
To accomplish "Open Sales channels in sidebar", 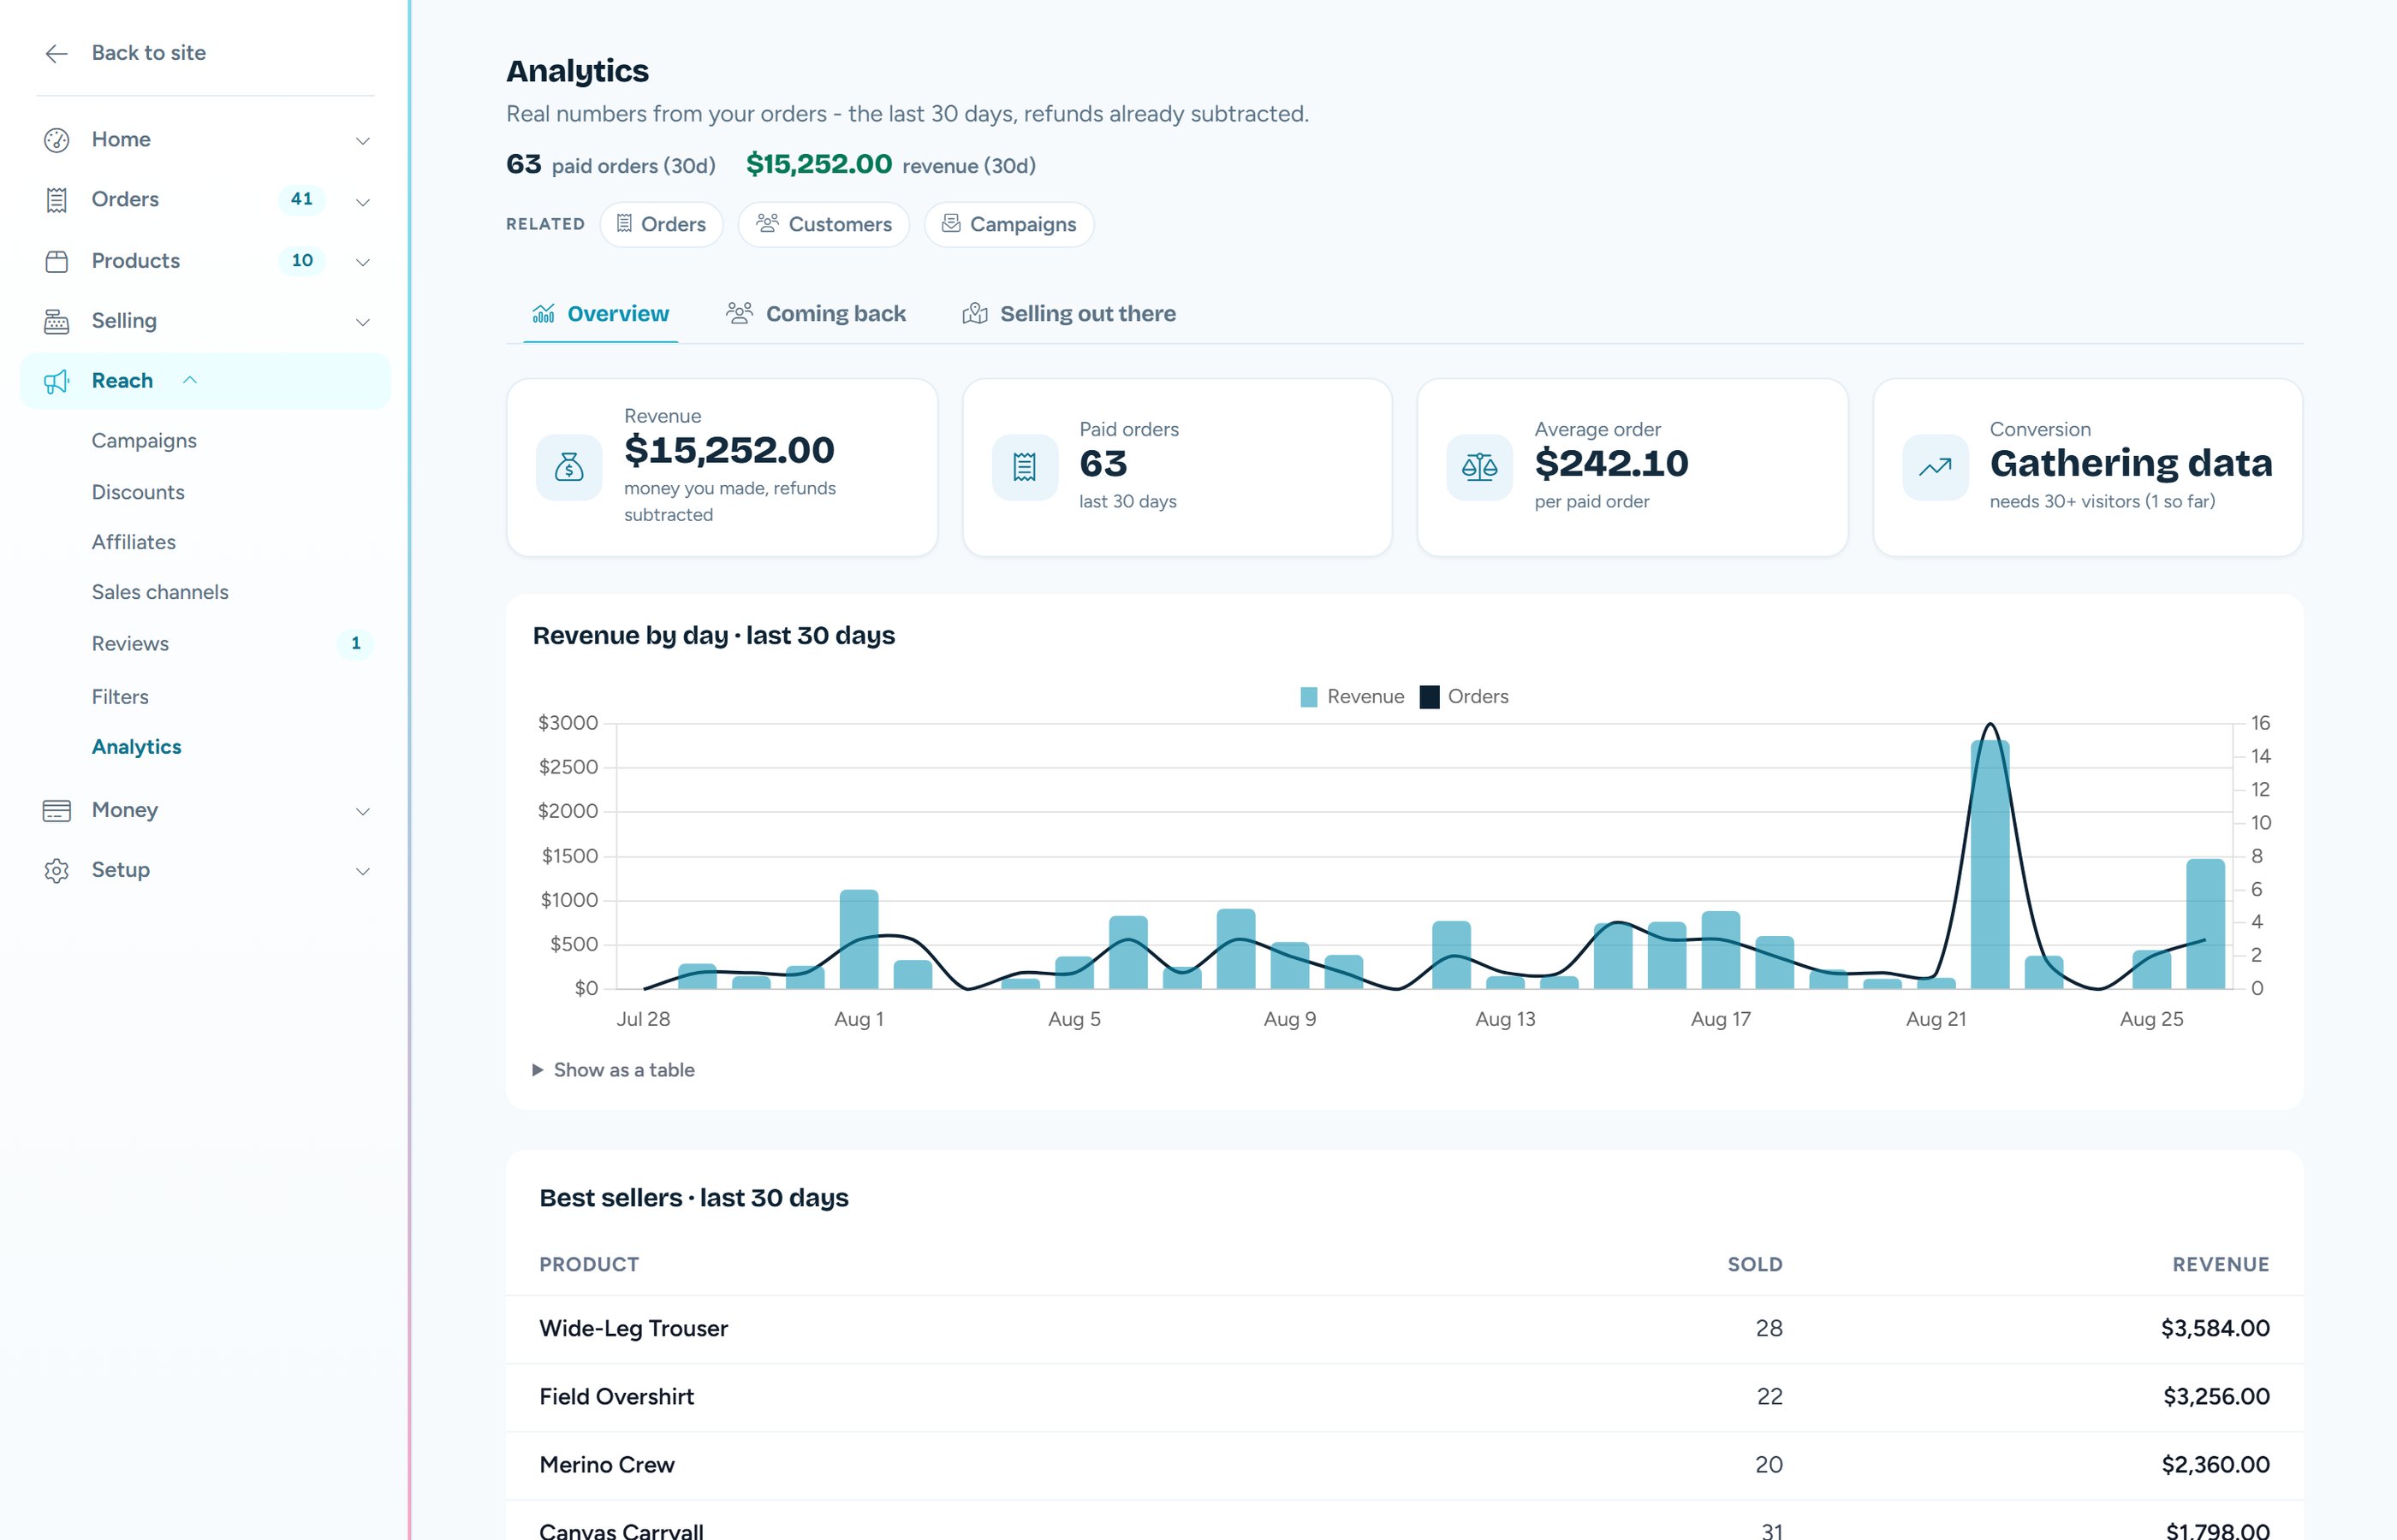I will click(160, 592).
